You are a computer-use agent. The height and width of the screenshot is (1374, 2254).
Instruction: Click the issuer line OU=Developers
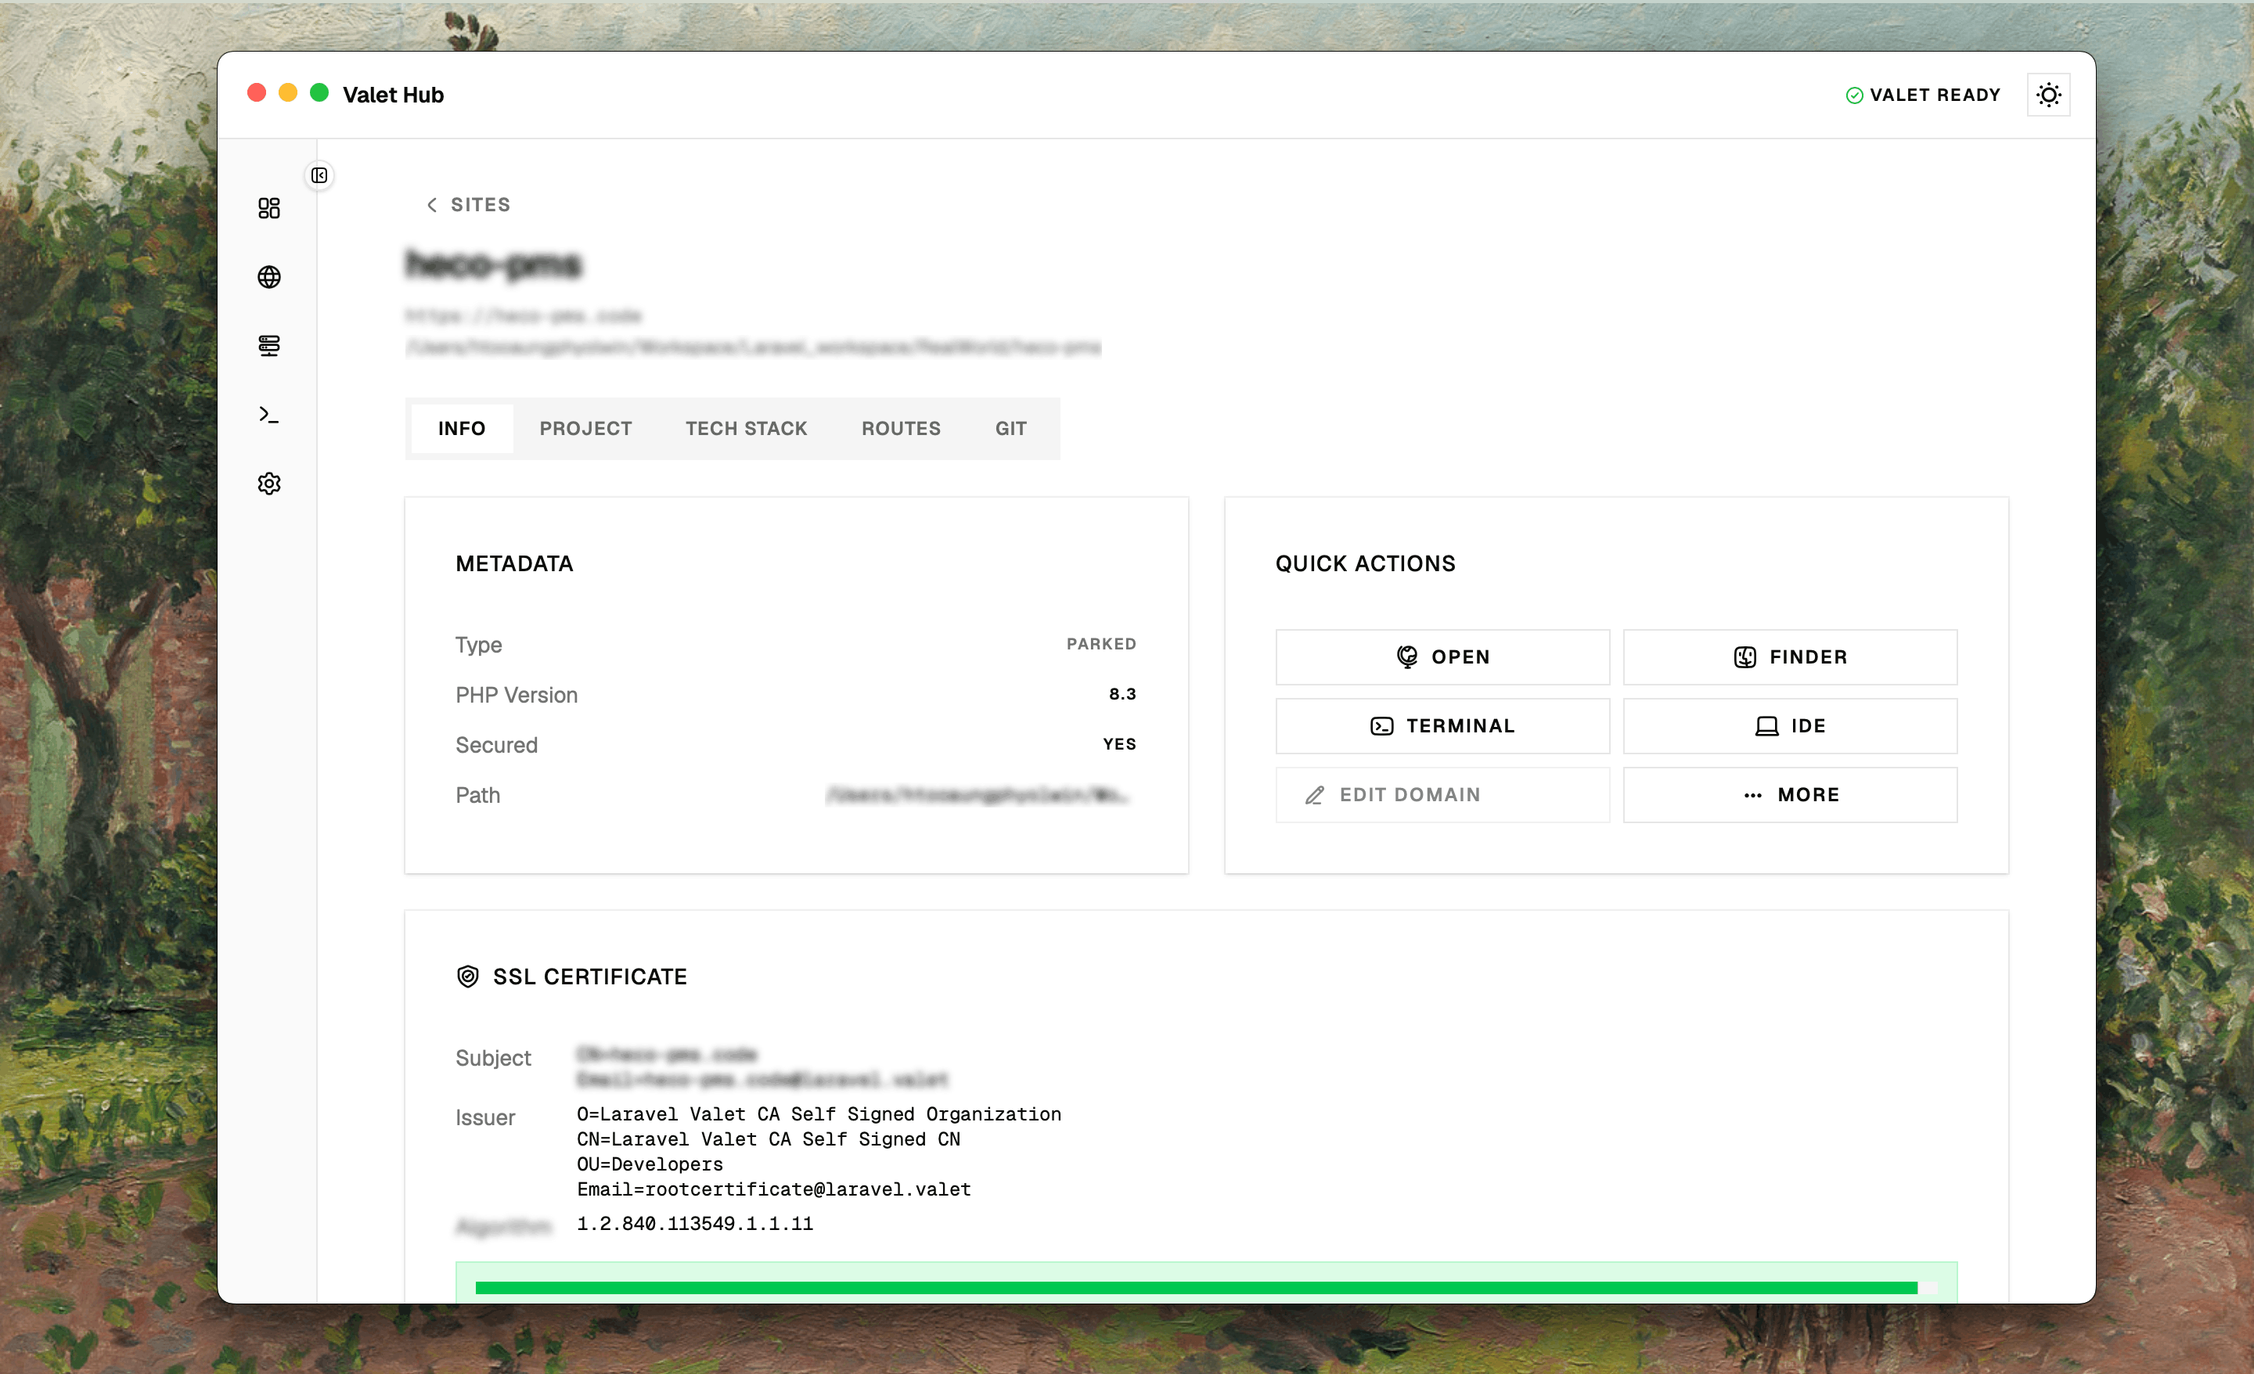point(650,1164)
